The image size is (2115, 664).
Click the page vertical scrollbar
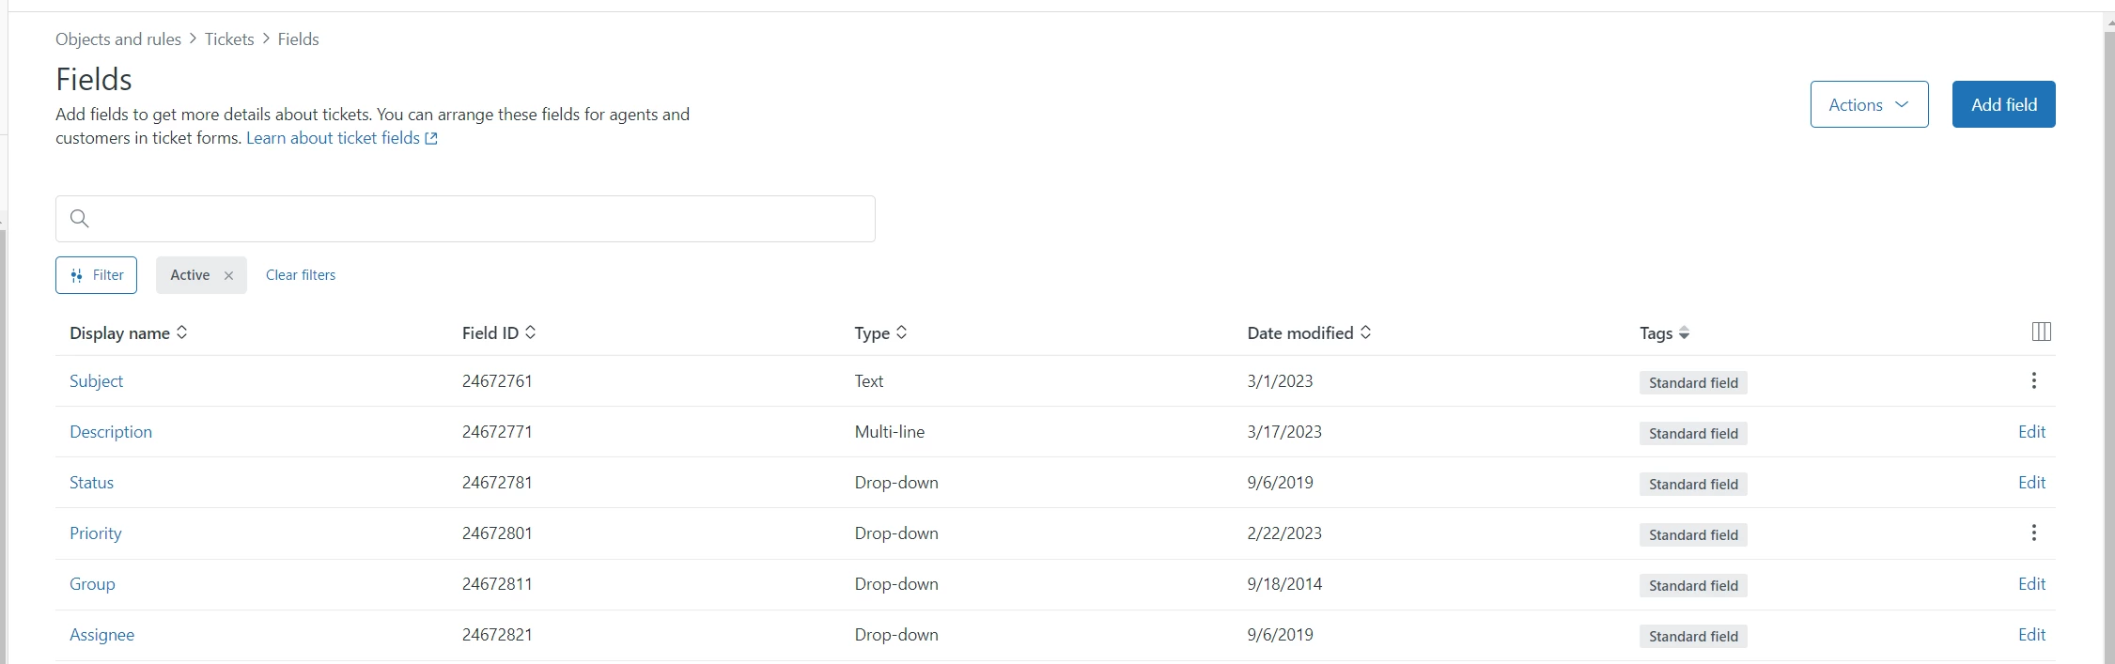click(x=2109, y=347)
